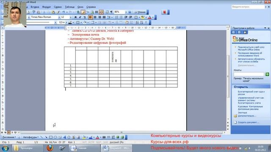This screenshot has width=271, height=152.
Task: Click the Font Color red A button
Action: point(149,17)
